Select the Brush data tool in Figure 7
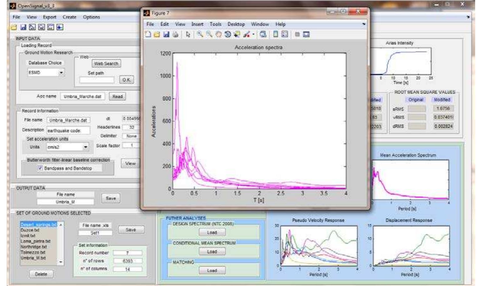Image resolution: width=477 pixels, height=286 pixels. coord(247,35)
